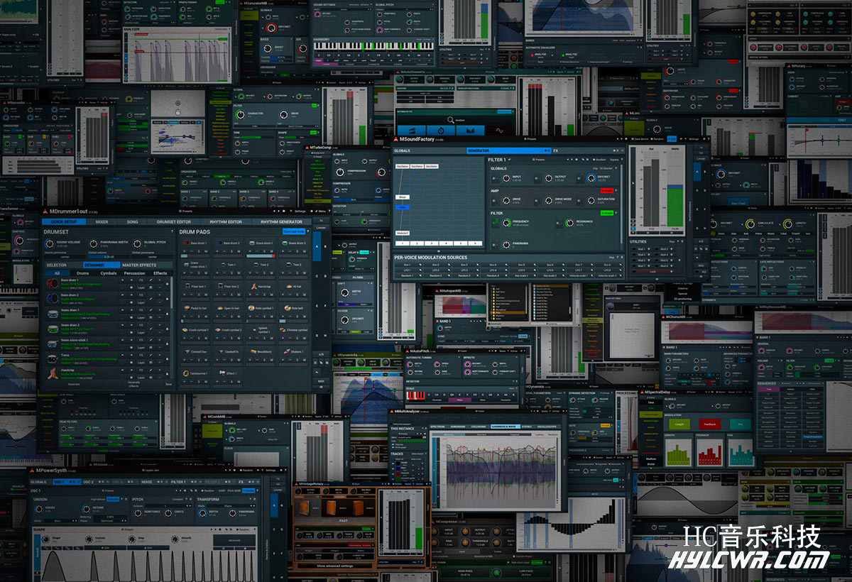Screen dimensions: 852x582
Task: Click the Cowbell low pad icon
Action: [186, 351]
